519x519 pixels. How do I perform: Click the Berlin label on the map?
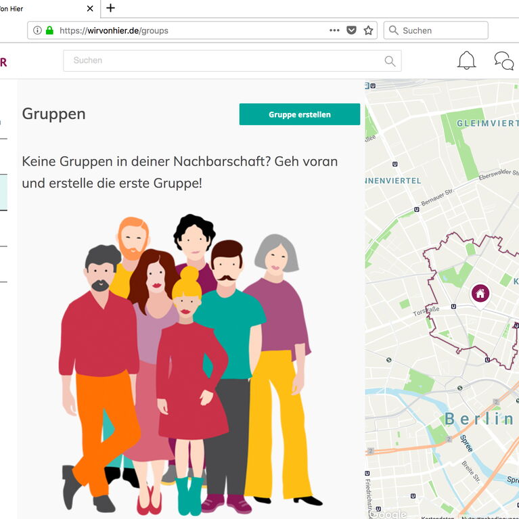(x=479, y=419)
